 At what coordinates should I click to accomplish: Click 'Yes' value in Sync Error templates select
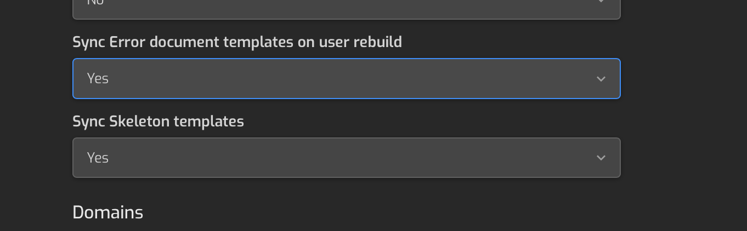(98, 78)
